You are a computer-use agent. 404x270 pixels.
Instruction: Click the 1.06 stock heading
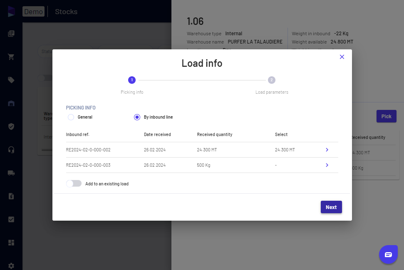[195, 21]
